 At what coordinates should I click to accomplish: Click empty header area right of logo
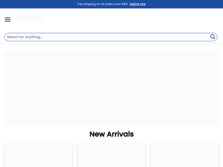[119, 19]
